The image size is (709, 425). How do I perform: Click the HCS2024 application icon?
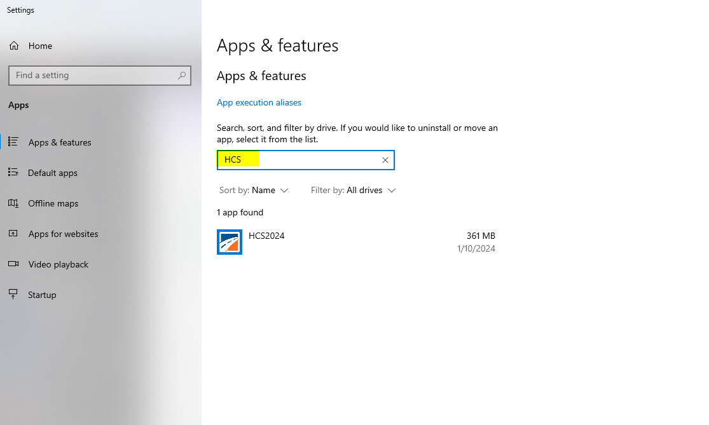pyautogui.click(x=230, y=242)
